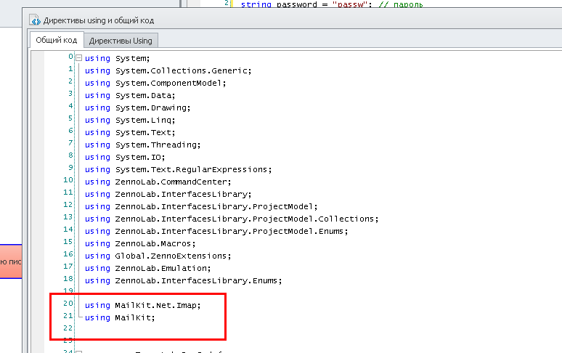This screenshot has height=353, width=562.
Task: Click 'using System.Threading;' line
Action: coord(142,145)
